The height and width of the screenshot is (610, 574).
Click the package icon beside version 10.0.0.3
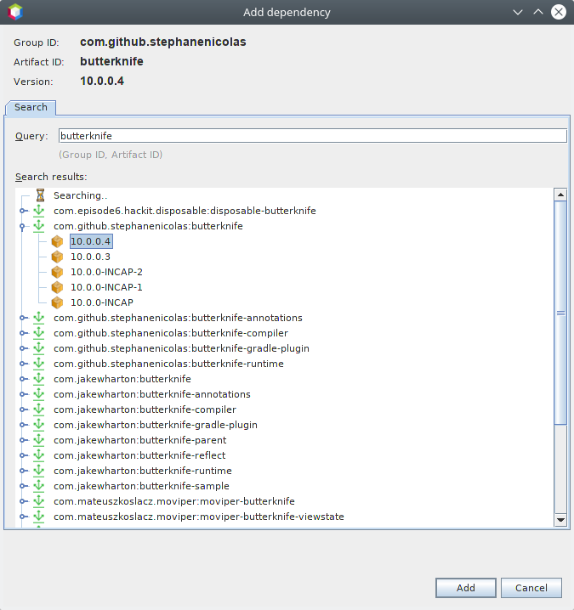coord(57,257)
